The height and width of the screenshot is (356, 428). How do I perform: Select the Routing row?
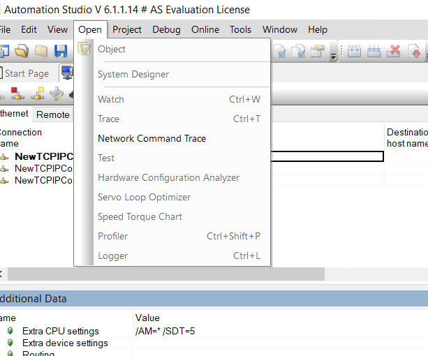(x=214, y=353)
